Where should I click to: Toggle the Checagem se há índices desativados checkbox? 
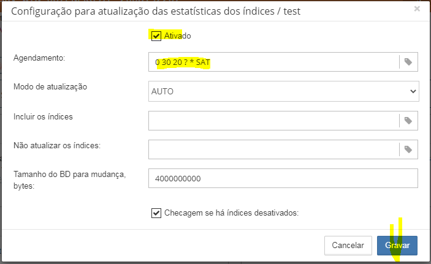pyautogui.click(x=156, y=213)
